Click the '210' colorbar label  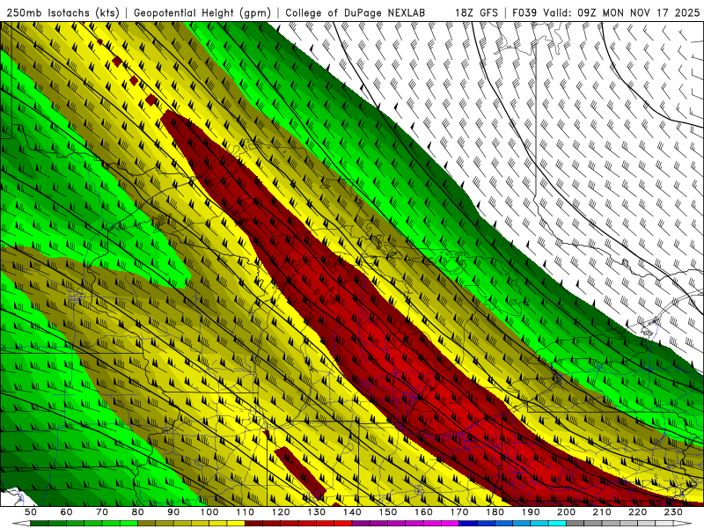(x=602, y=512)
